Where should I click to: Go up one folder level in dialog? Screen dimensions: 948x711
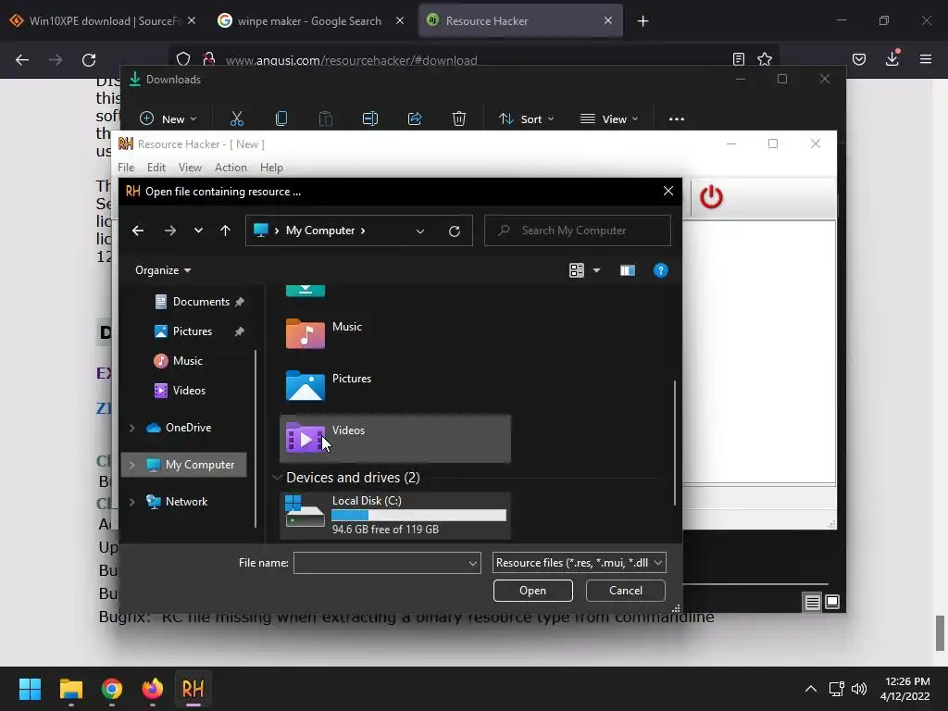226,231
